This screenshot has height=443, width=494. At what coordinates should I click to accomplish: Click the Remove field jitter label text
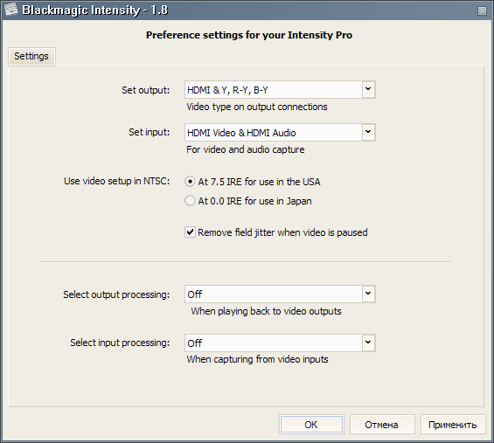[282, 232]
